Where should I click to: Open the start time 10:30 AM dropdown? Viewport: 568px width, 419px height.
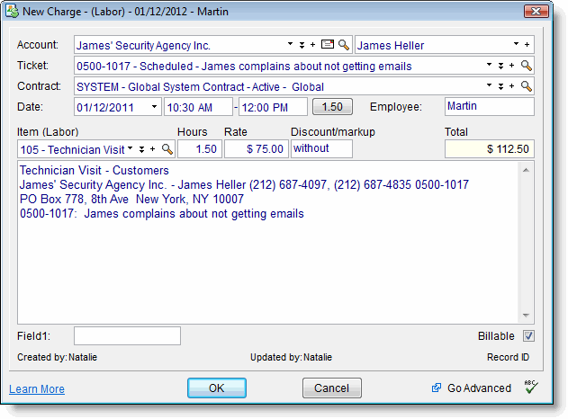point(225,107)
